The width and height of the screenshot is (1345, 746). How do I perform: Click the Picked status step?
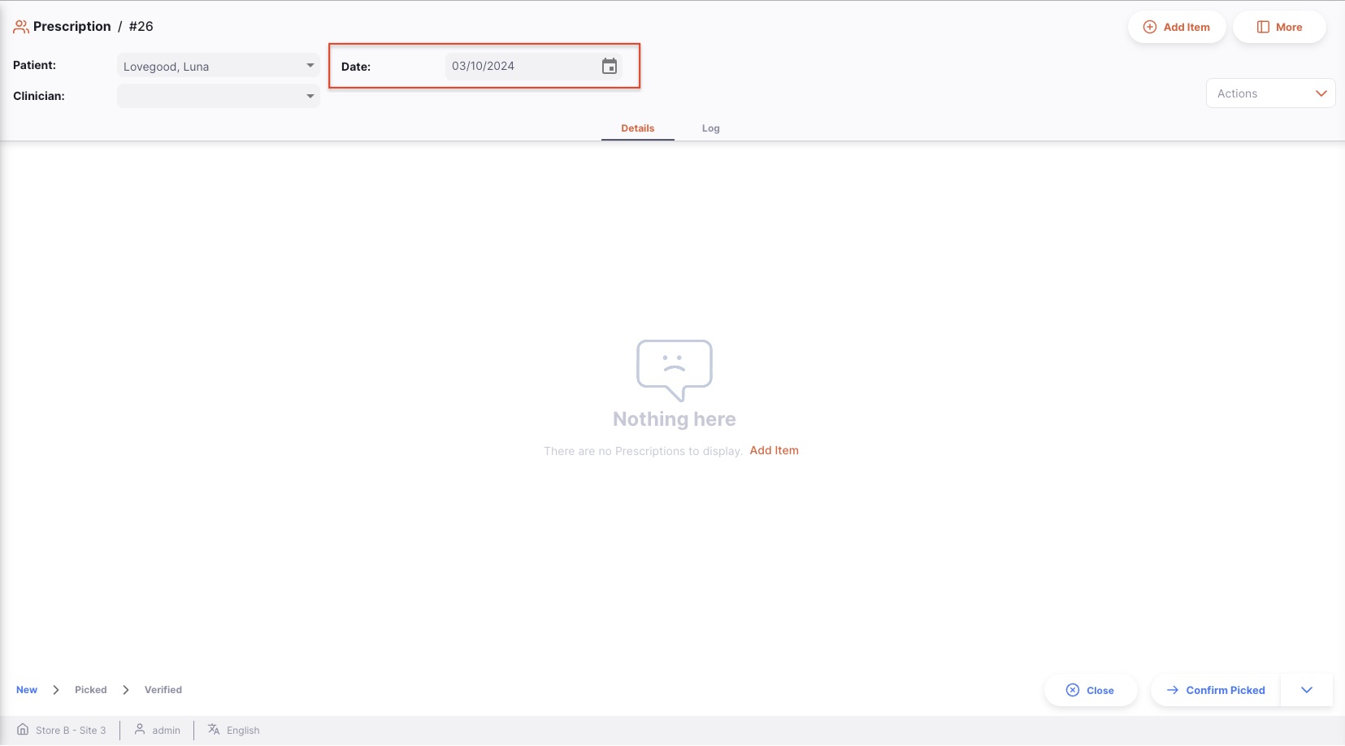click(x=90, y=690)
